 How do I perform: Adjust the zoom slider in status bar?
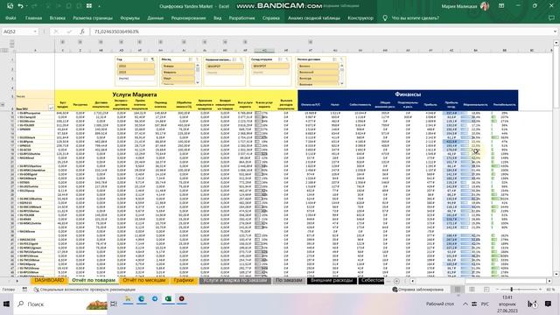click(x=511, y=290)
